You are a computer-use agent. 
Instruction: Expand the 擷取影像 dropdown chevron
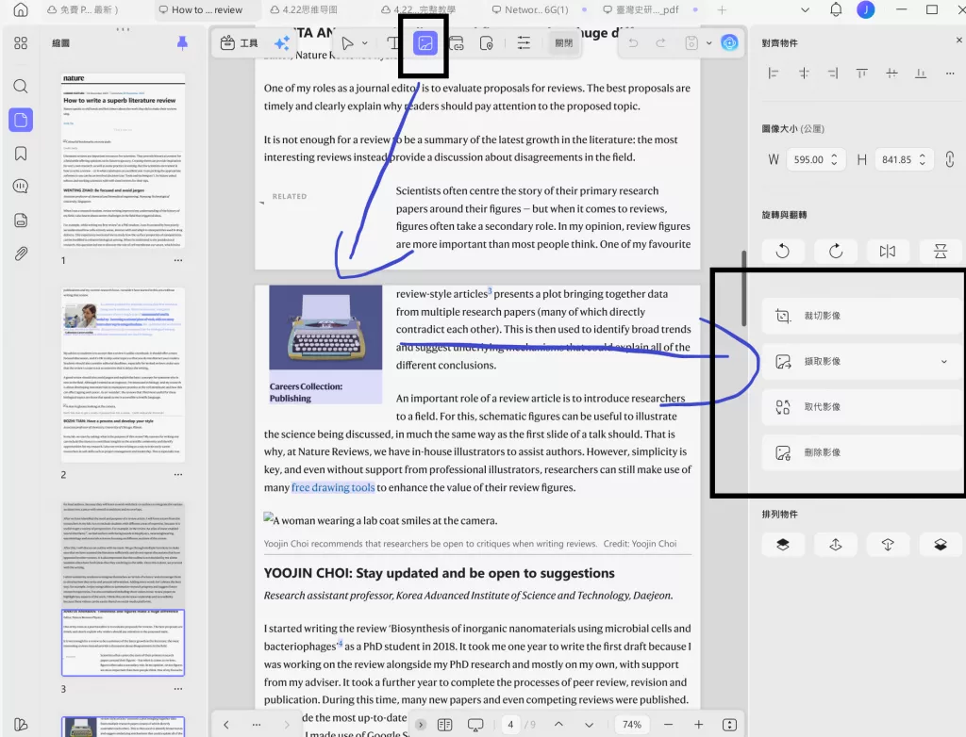pos(943,361)
